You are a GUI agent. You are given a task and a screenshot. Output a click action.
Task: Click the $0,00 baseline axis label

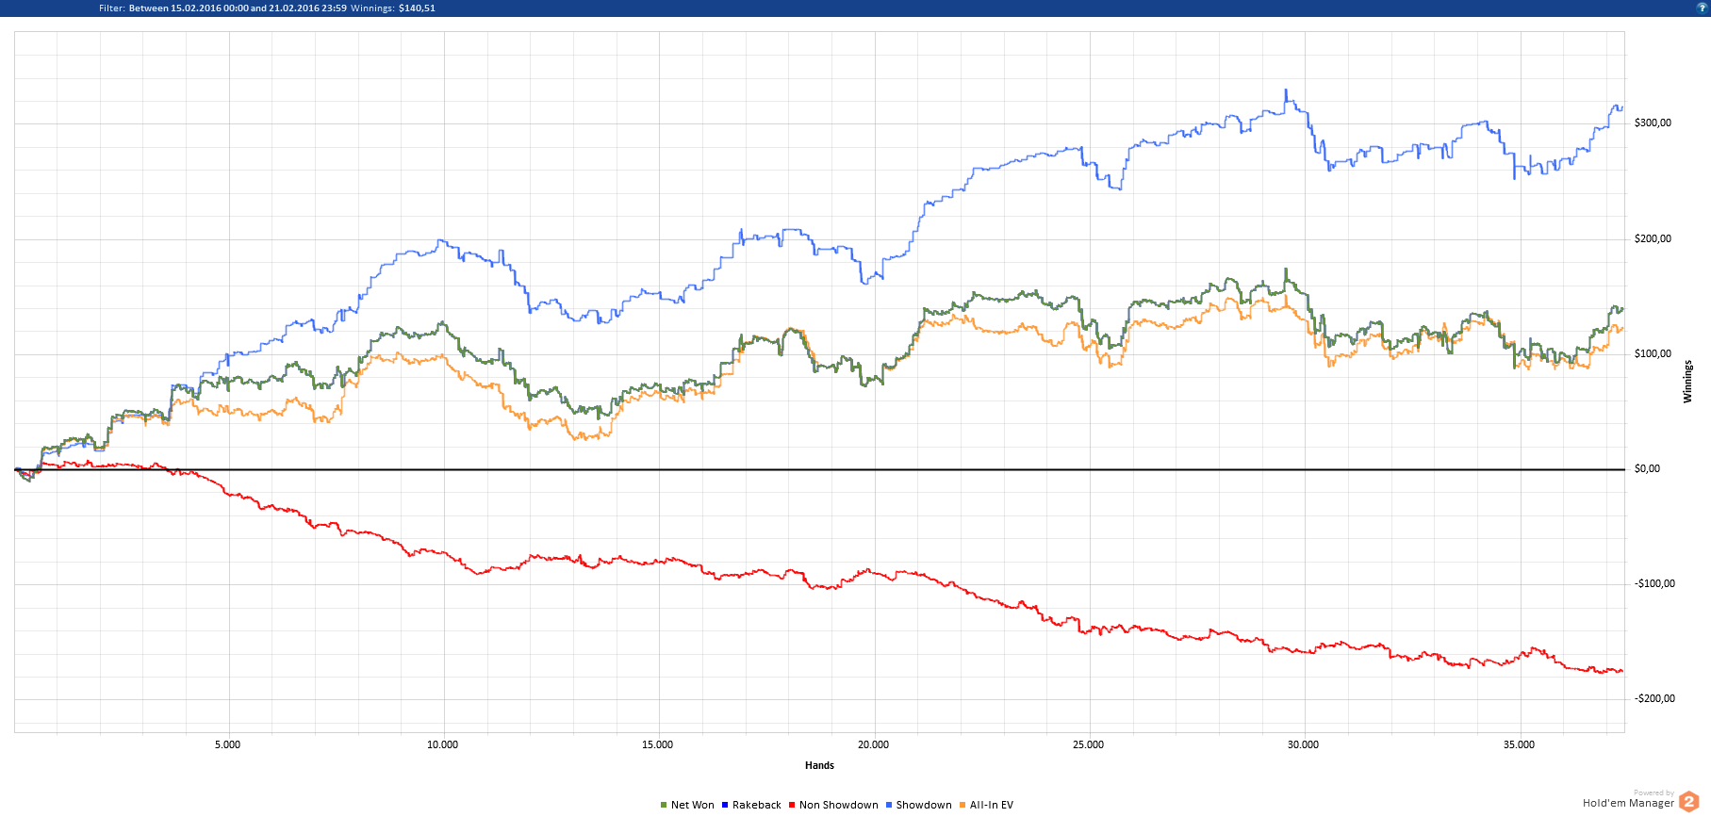click(1647, 468)
